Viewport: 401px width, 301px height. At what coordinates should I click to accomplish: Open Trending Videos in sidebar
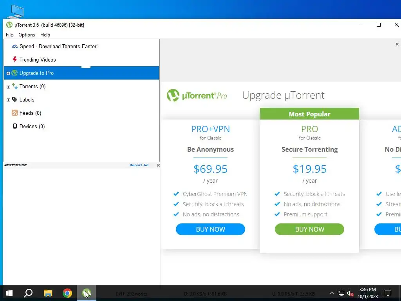[x=38, y=60]
